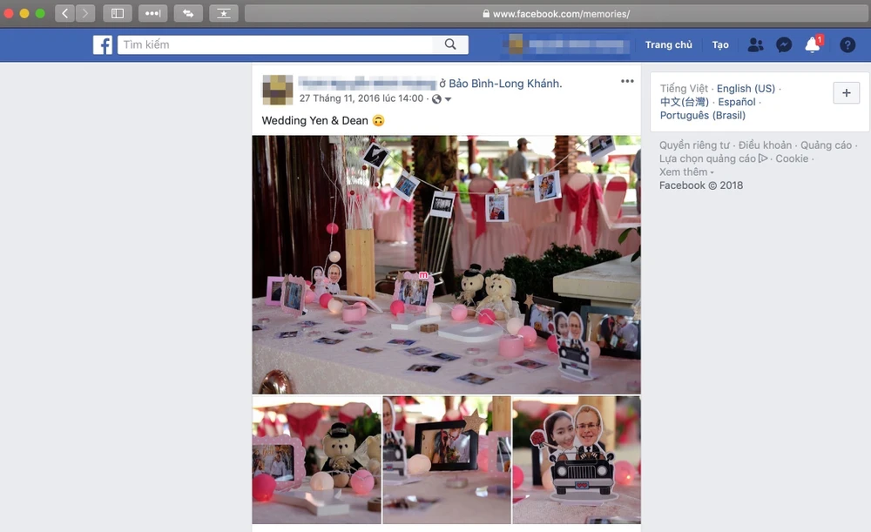Viewport: 871px width, 532px height.
Task: Click the starred toolbar button
Action: point(224,13)
